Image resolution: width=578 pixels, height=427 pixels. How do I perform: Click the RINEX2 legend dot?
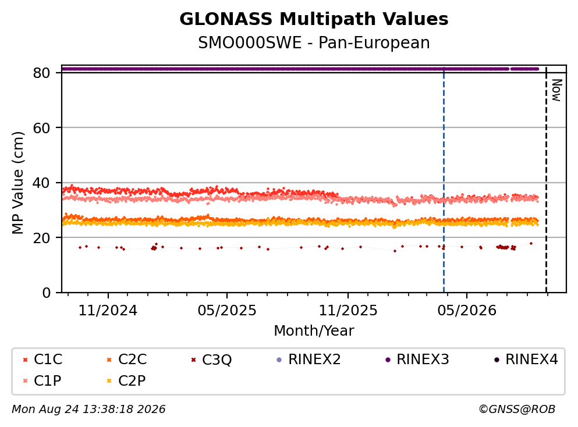(279, 360)
